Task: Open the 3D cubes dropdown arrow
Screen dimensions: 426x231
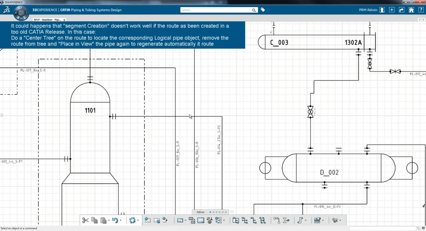Action: [x=340, y=220]
